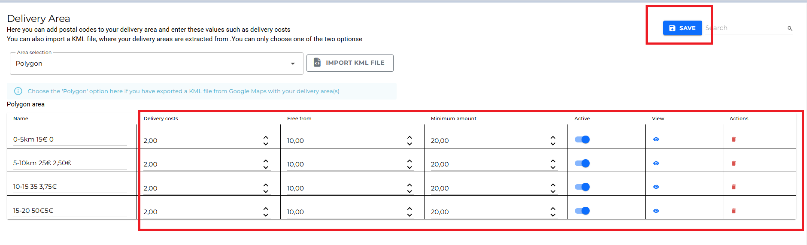Disable the Active toggle for 0-5km row
This screenshot has height=245, width=807.
tap(582, 139)
